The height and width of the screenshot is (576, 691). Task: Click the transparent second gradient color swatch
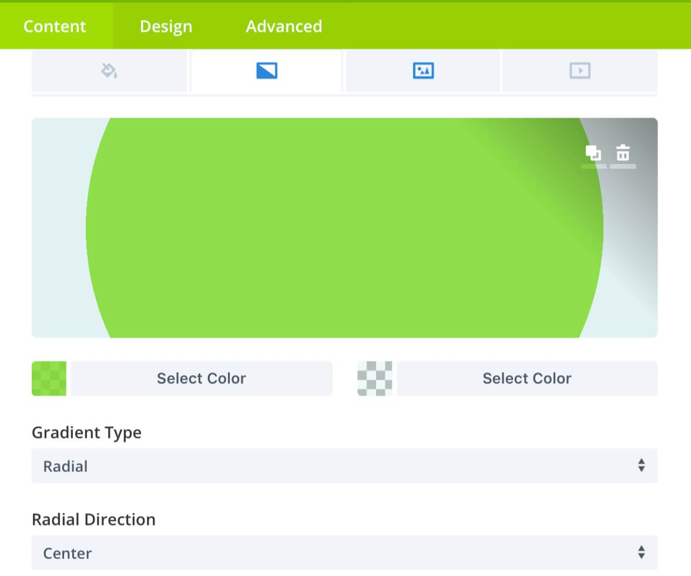pos(375,378)
